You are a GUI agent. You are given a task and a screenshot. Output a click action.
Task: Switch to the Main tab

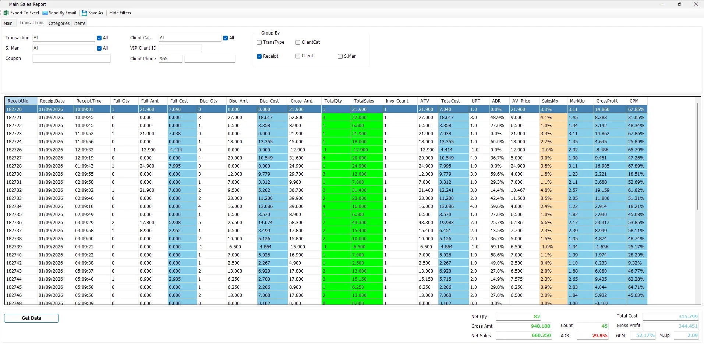(8, 23)
